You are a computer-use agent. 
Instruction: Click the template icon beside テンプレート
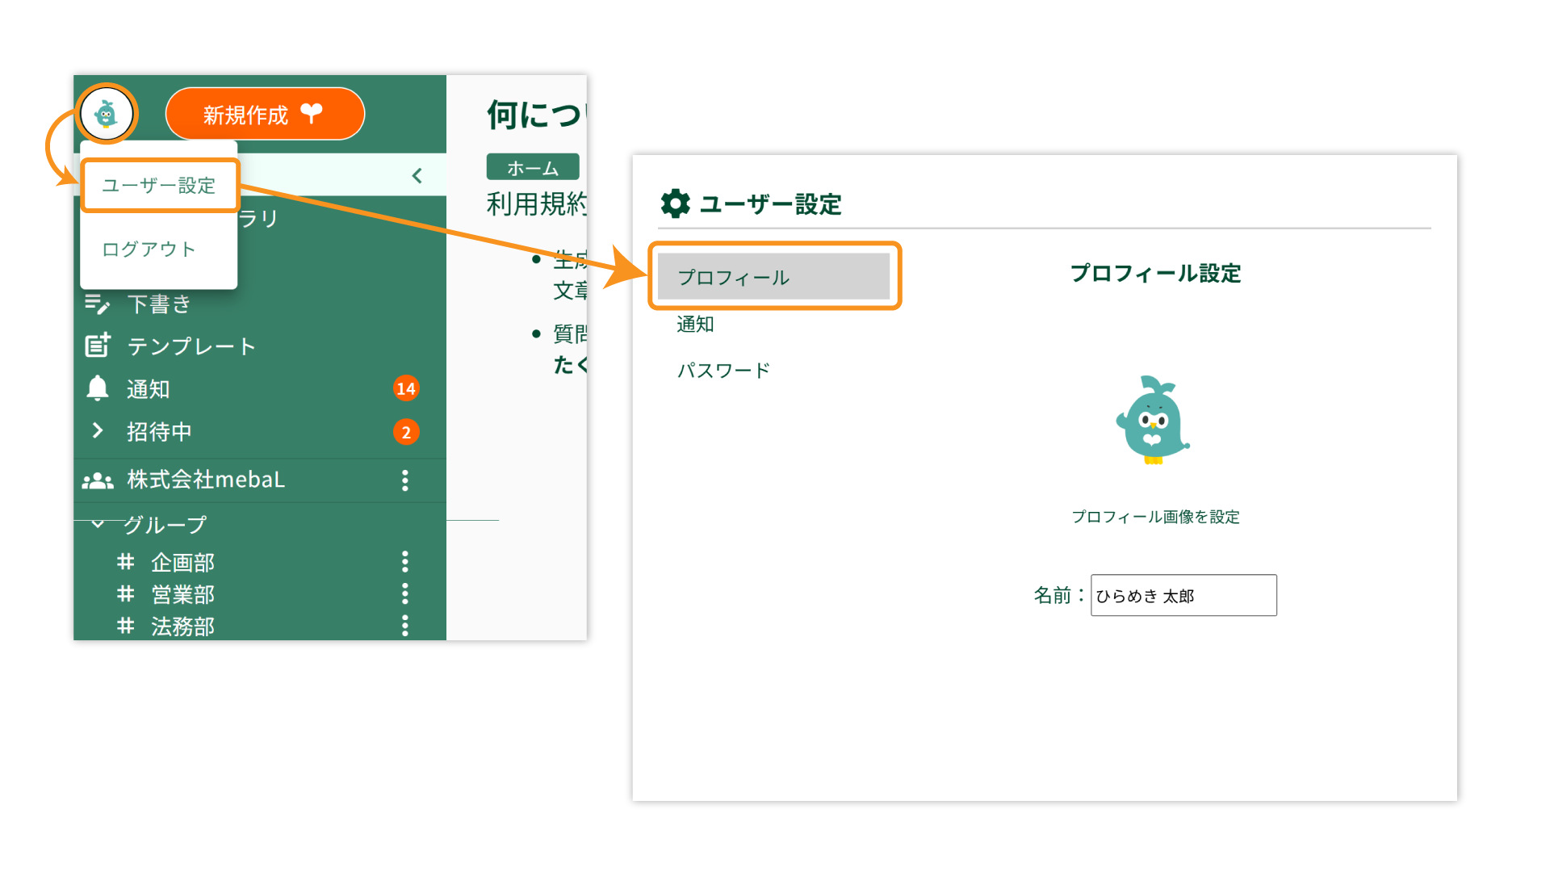(x=98, y=346)
